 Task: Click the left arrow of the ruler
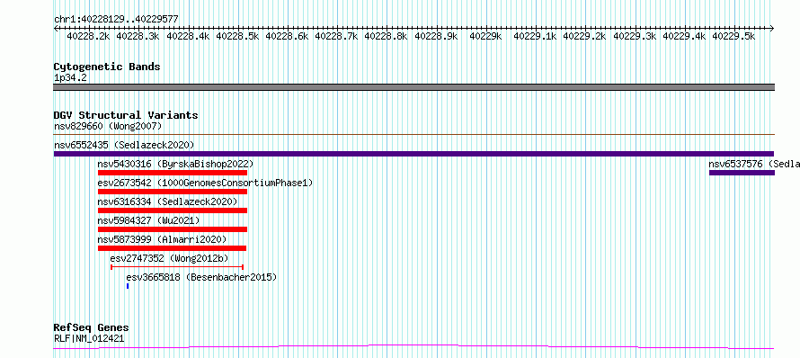click(x=56, y=28)
